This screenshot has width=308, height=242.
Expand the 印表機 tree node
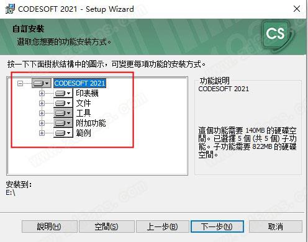42,93
